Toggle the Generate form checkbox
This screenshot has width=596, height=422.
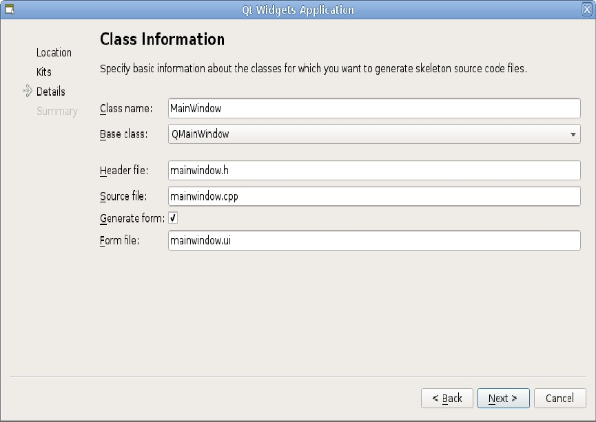click(173, 218)
